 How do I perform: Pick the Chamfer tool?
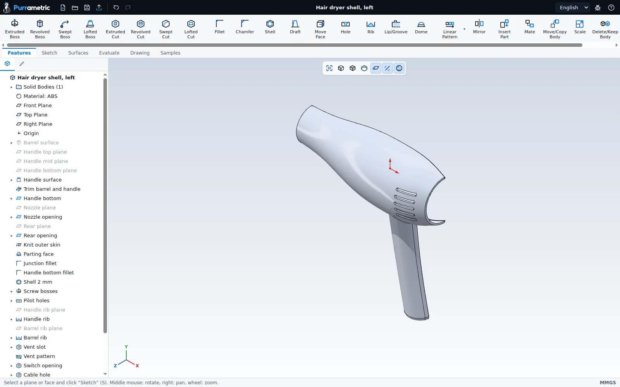(245, 27)
